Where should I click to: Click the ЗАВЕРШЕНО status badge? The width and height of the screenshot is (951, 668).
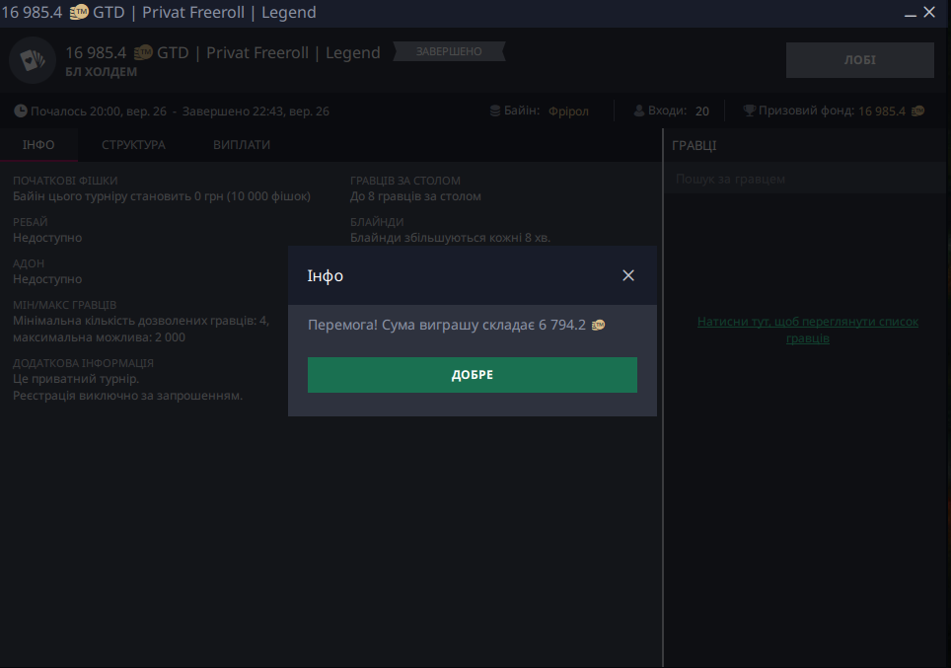tap(449, 51)
